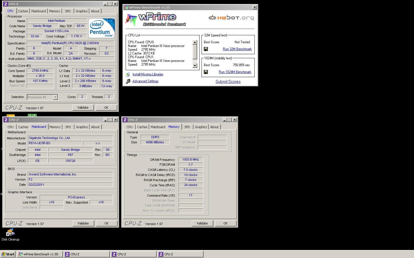
Task: Click the Core Voltage value 1.176 V
Action: click(76, 36)
